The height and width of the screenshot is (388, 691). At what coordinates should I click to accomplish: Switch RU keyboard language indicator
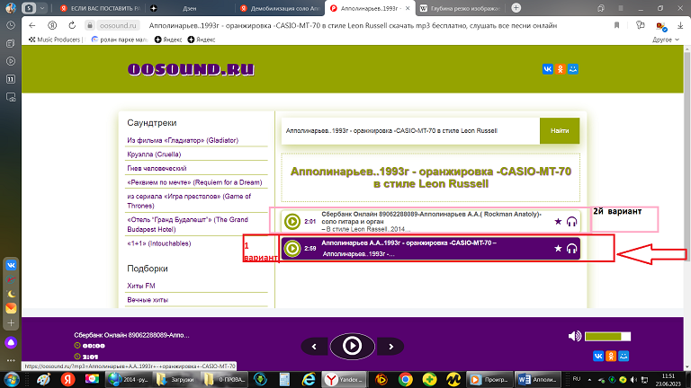577,379
